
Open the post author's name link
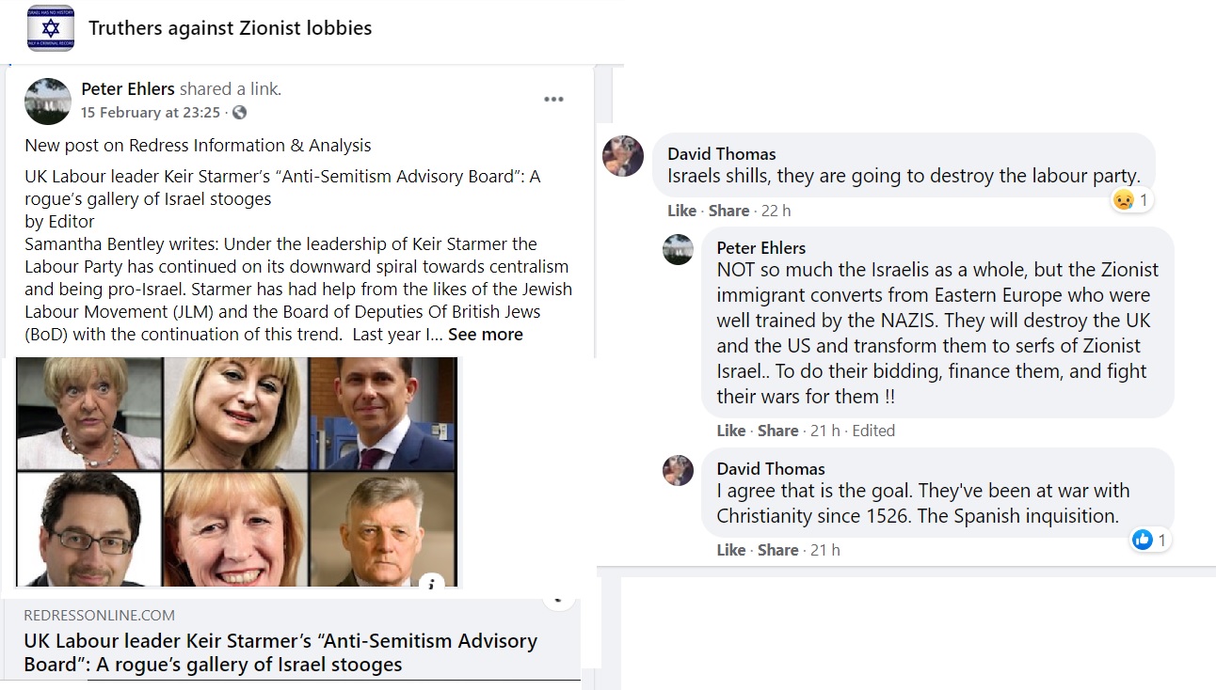pyautogui.click(x=128, y=89)
